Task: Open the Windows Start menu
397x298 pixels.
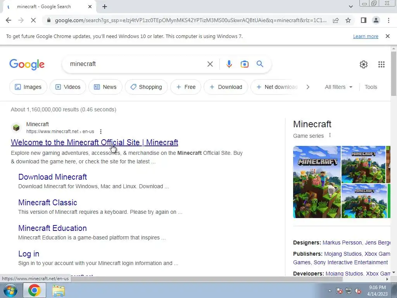Action: tap(10, 290)
